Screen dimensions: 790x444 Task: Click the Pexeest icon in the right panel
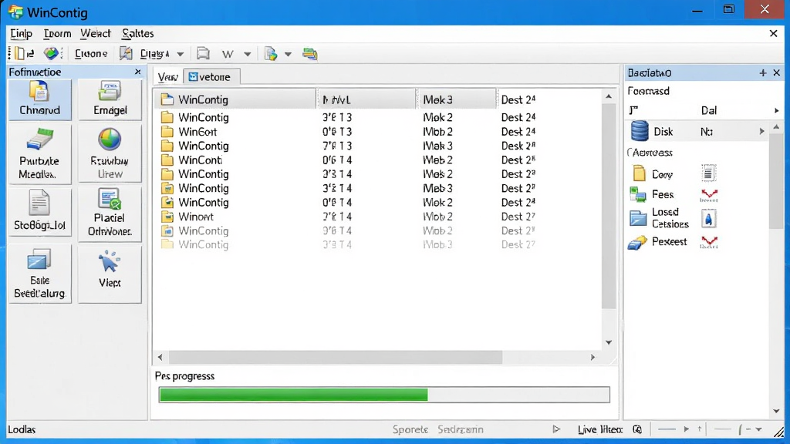tap(637, 243)
